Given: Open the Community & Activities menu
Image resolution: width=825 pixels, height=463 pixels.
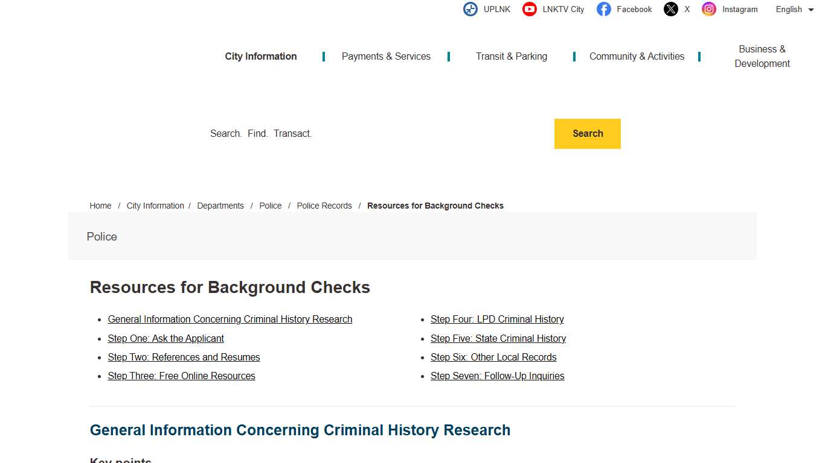Looking at the screenshot, I should point(637,56).
